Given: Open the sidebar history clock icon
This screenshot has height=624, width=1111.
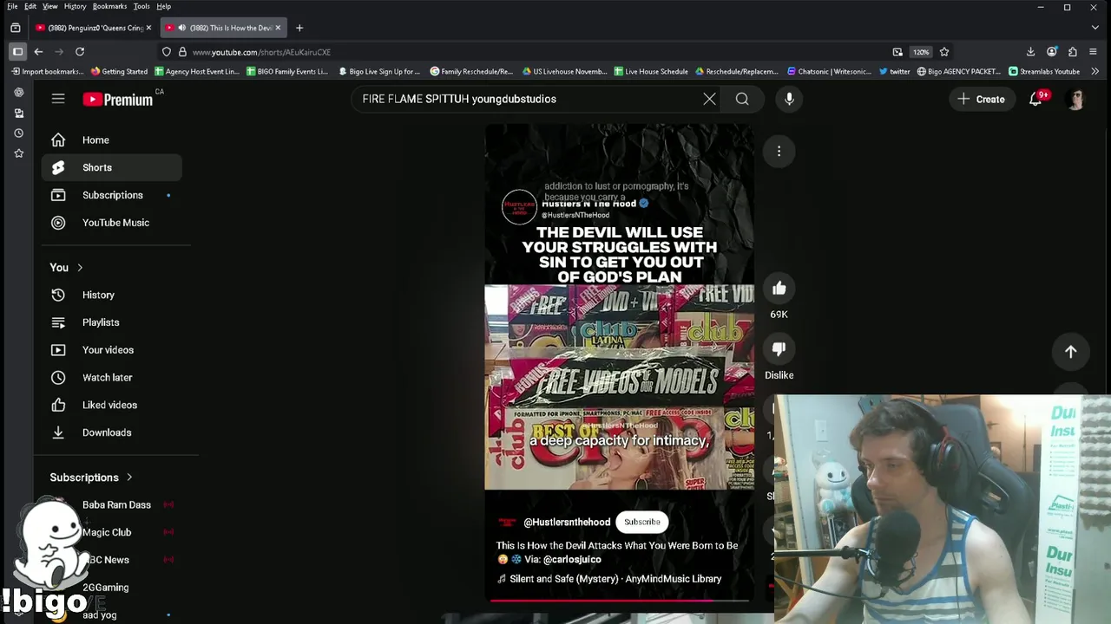Looking at the screenshot, I should click(x=18, y=133).
